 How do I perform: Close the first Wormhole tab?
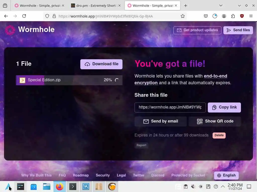(63, 5)
